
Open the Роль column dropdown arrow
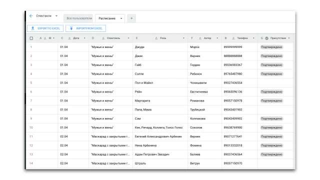tap(183, 38)
